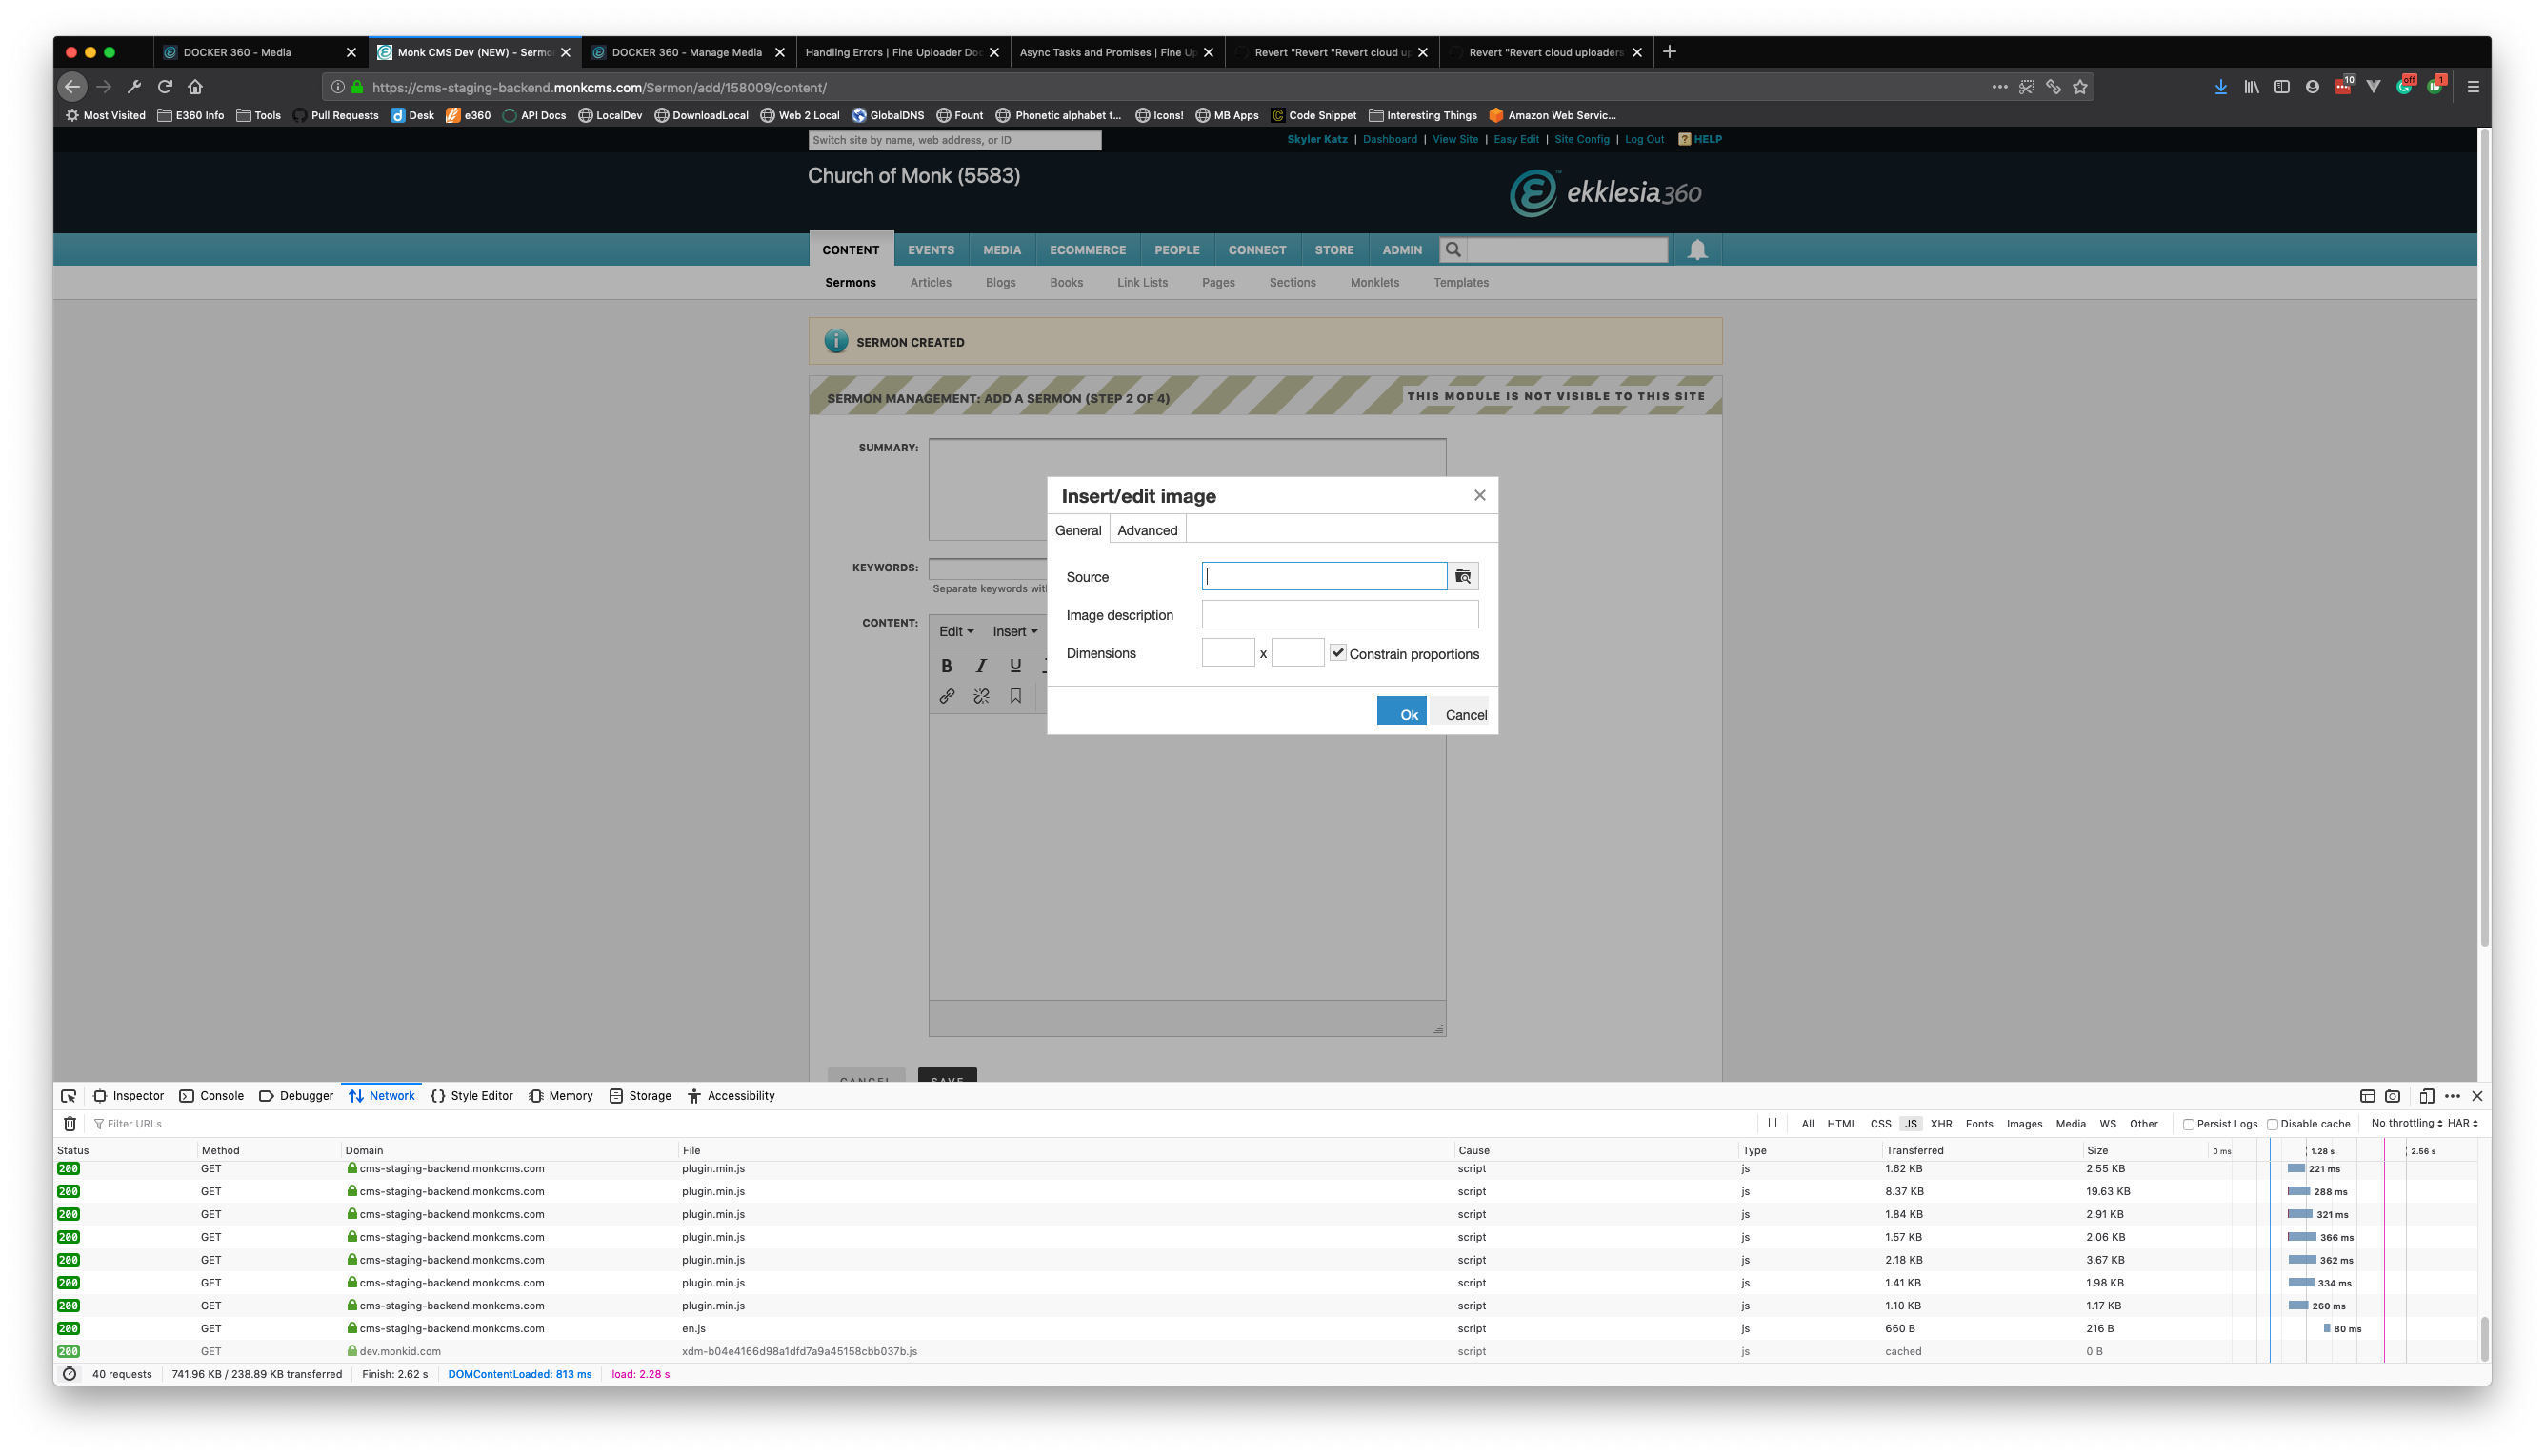Open the Insert dropdown menu
The width and height of the screenshot is (2545, 1456).
pos(1014,631)
